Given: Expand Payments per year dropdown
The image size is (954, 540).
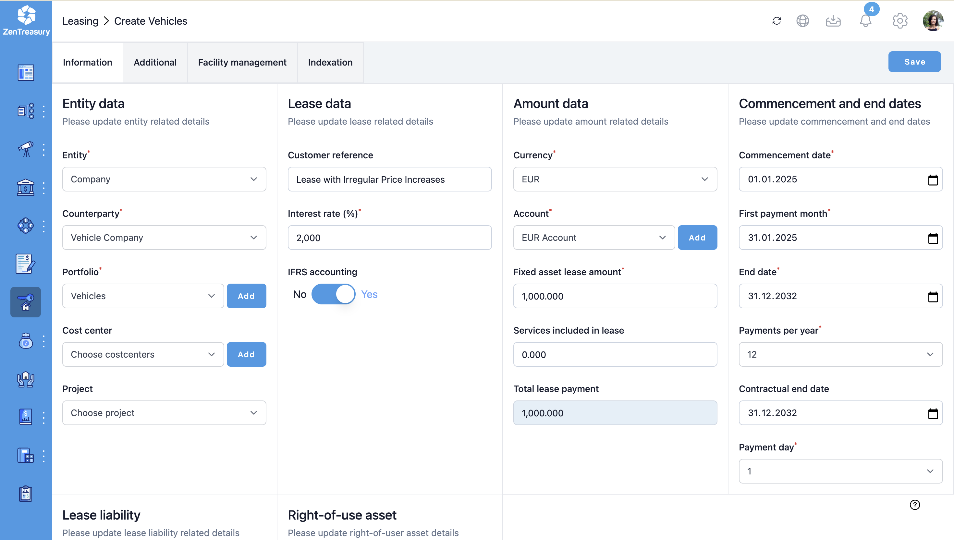Looking at the screenshot, I should point(840,355).
